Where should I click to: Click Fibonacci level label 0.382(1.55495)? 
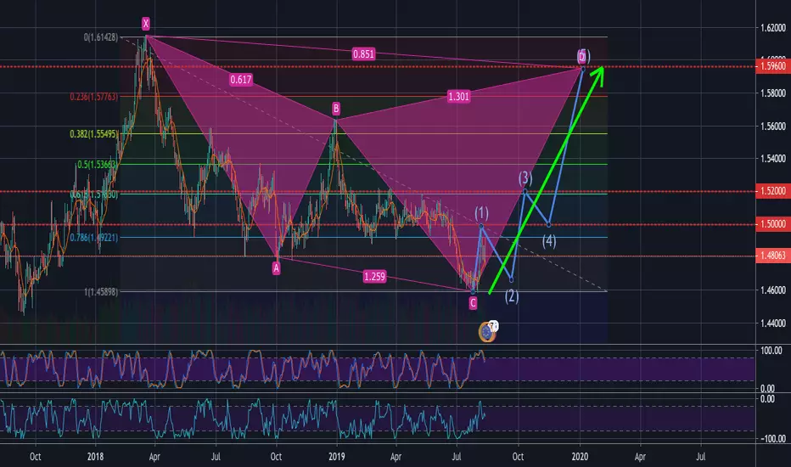(x=94, y=134)
